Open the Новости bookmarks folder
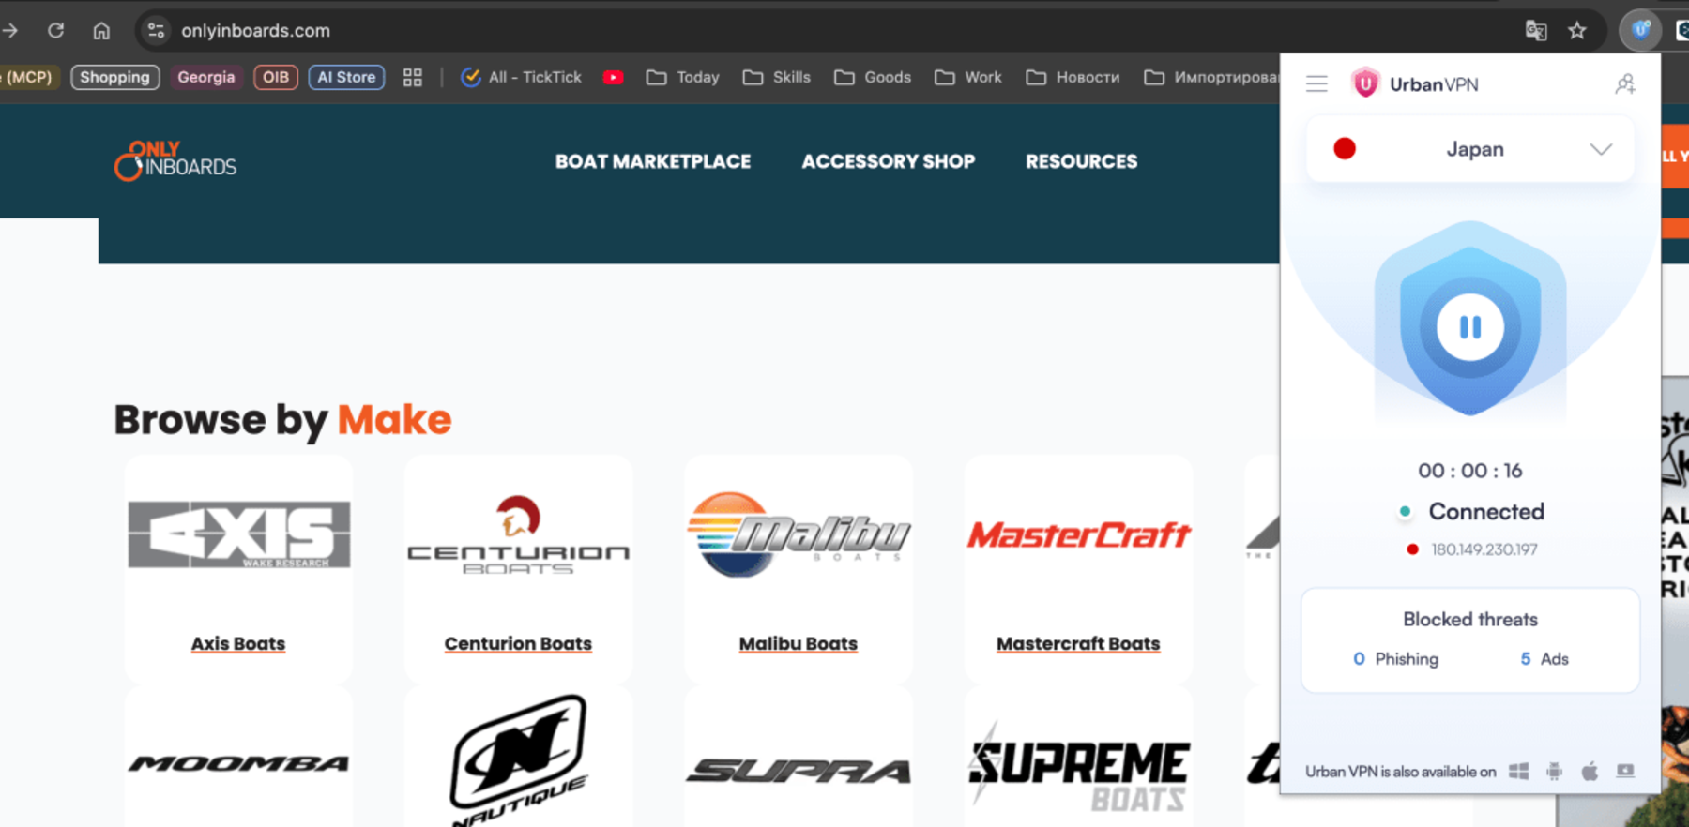The height and width of the screenshot is (827, 1689). [1073, 78]
